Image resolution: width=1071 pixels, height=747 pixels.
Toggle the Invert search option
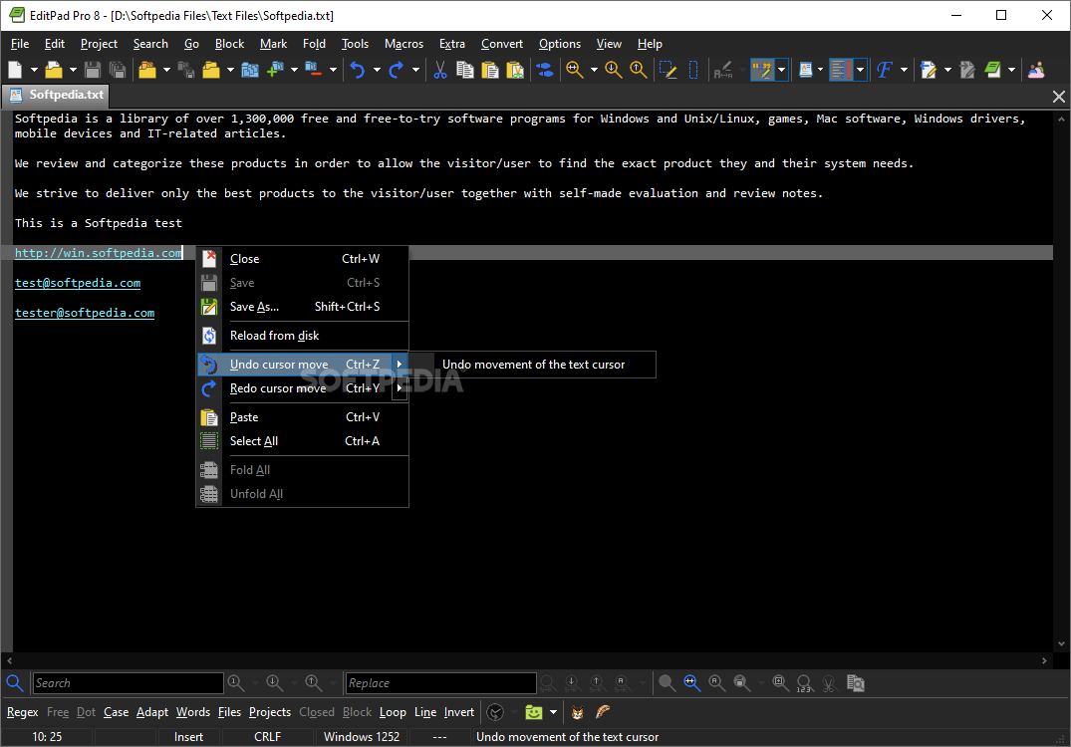459,712
